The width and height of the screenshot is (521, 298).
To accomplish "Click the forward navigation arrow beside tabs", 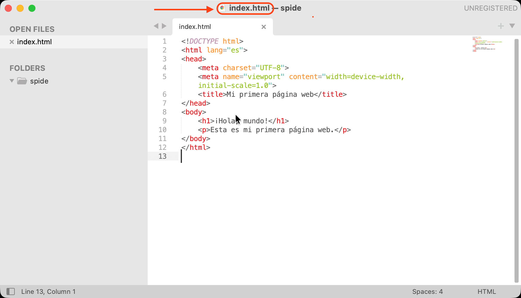I will 164,26.
